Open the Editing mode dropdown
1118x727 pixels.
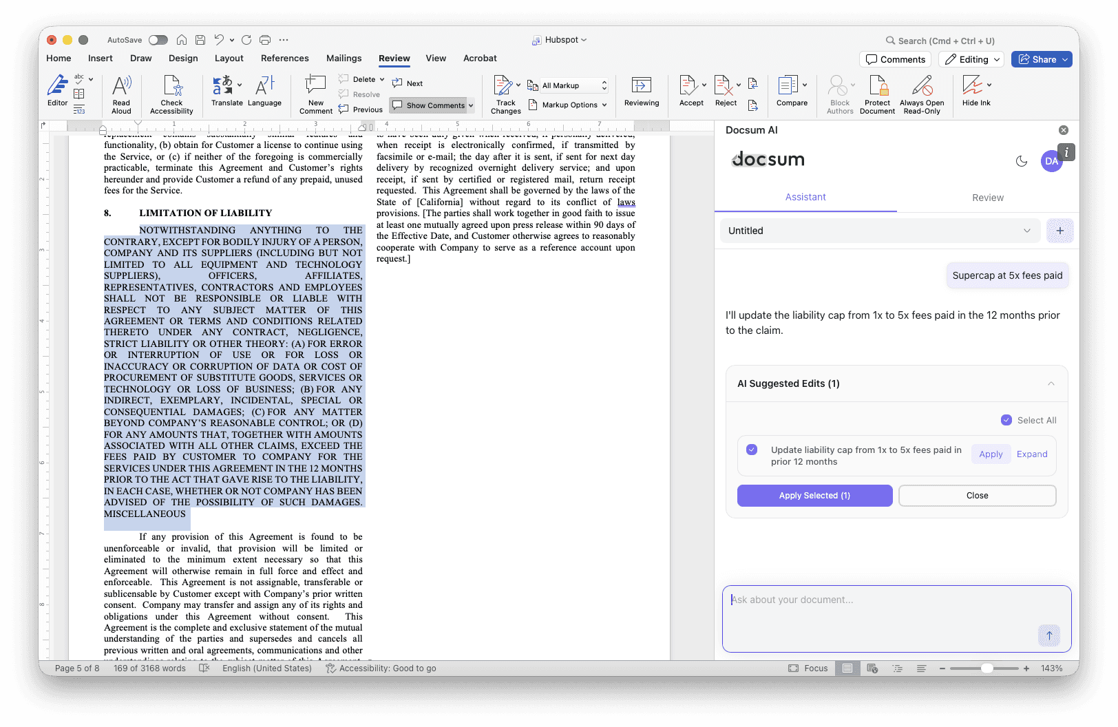(x=973, y=60)
